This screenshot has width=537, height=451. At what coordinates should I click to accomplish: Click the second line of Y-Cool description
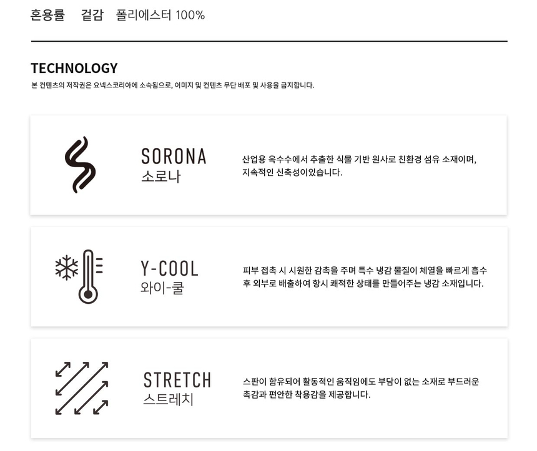click(x=363, y=283)
